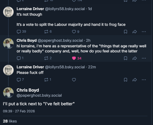The height and width of the screenshot is (125, 153).
Task: Share Chris Boyd's 'hi lorraine' post
Action: (x=134, y=58)
